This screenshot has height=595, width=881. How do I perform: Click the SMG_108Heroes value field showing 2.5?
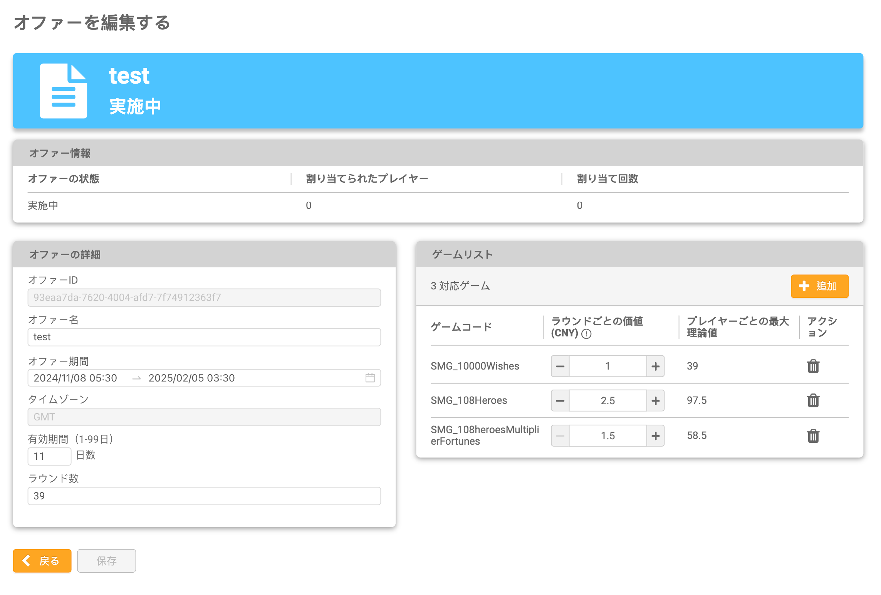pos(607,401)
